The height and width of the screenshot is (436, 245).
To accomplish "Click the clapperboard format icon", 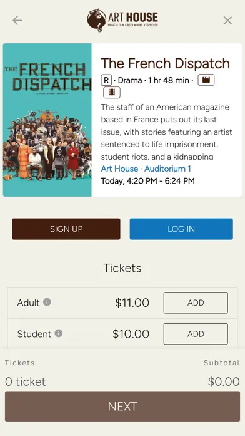I will tap(206, 80).
